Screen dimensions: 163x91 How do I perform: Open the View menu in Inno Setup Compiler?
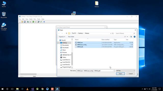tap(27, 19)
